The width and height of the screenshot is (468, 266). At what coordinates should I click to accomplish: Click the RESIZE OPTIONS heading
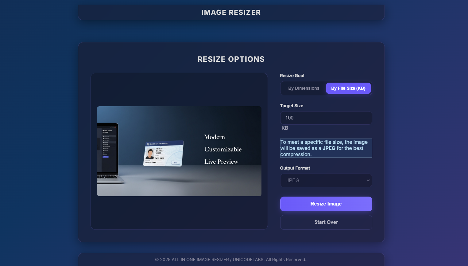point(231,59)
